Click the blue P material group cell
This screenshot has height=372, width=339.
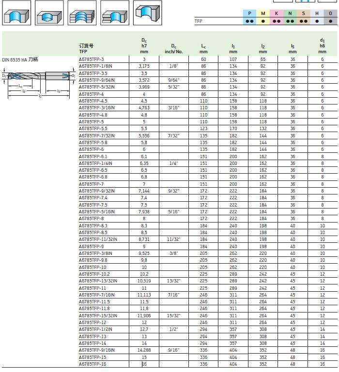click(249, 17)
